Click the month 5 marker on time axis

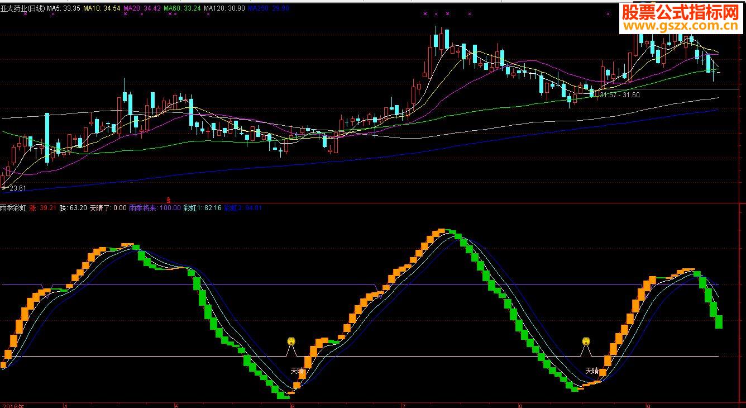[177, 405]
